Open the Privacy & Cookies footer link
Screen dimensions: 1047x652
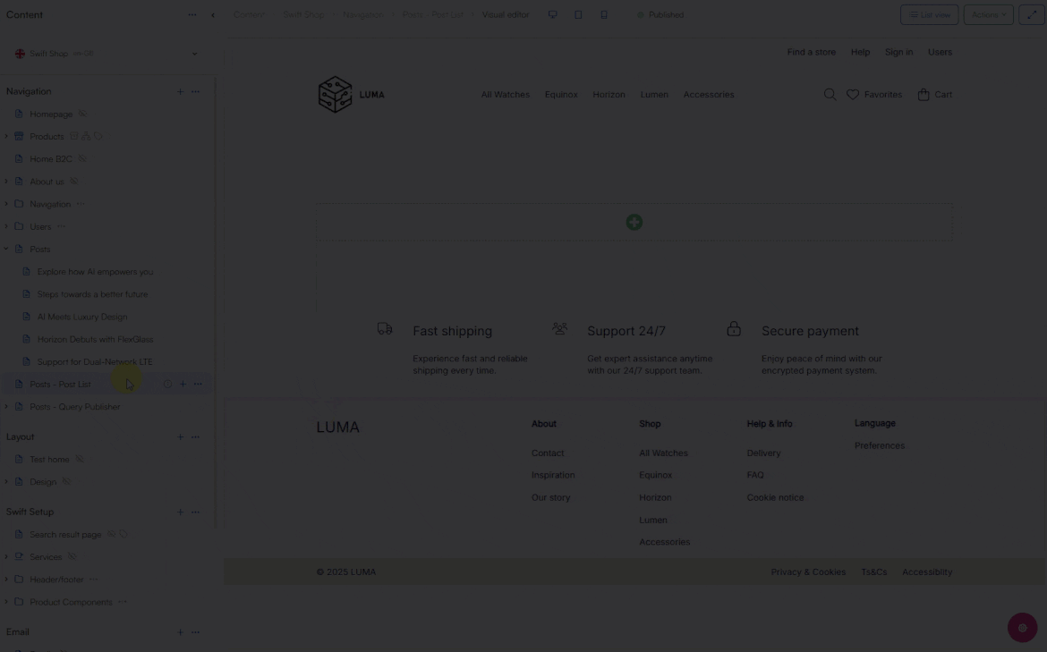click(808, 572)
